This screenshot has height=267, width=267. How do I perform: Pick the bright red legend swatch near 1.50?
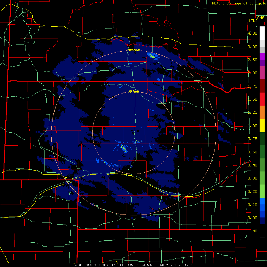[262, 99]
